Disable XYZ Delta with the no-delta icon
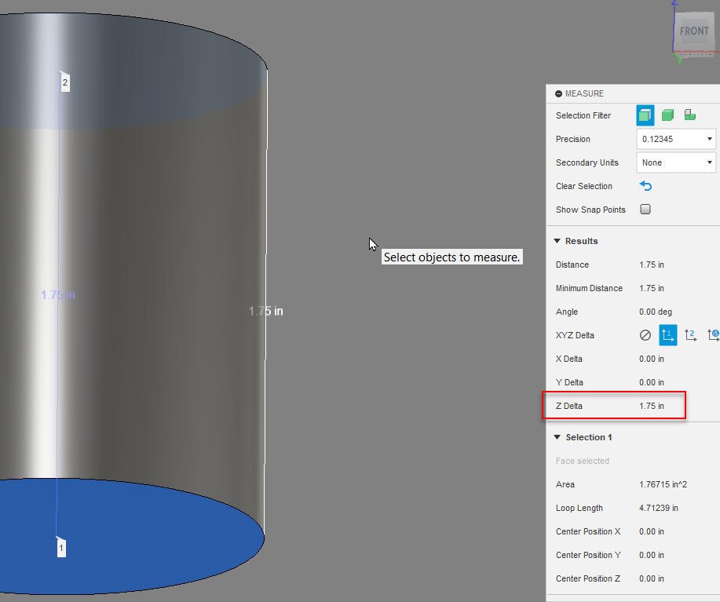This screenshot has height=602, width=720. click(x=645, y=334)
